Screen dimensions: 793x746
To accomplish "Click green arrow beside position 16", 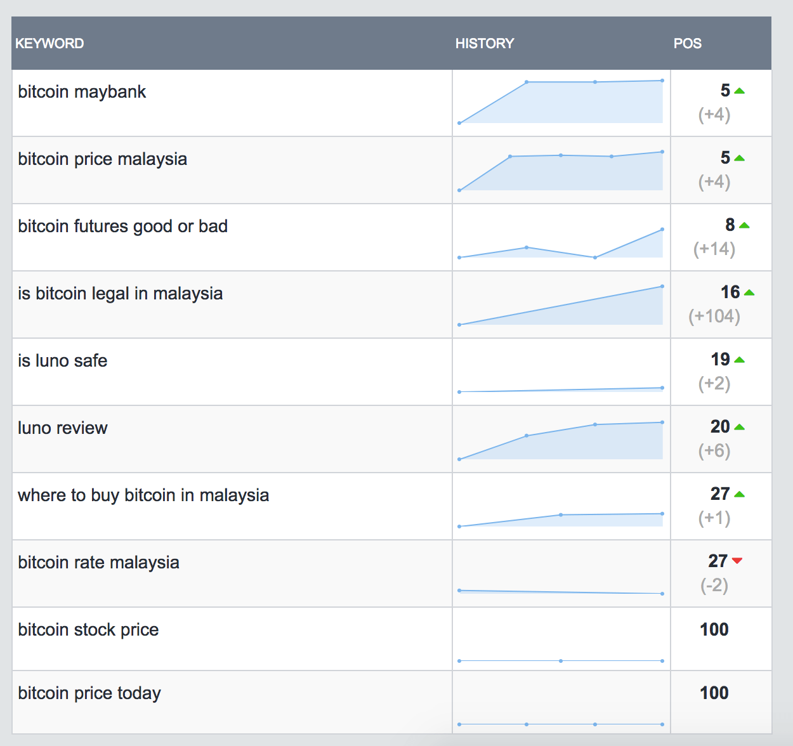I will (749, 293).
